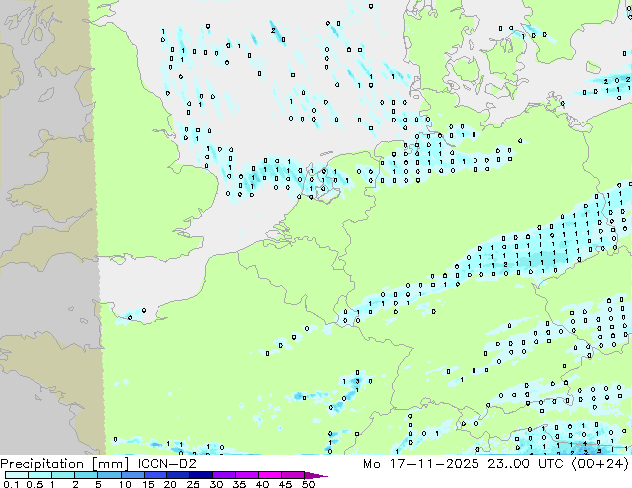Click the '[mm]' unit label
The width and height of the screenshot is (632, 488).
(x=110, y=464)
